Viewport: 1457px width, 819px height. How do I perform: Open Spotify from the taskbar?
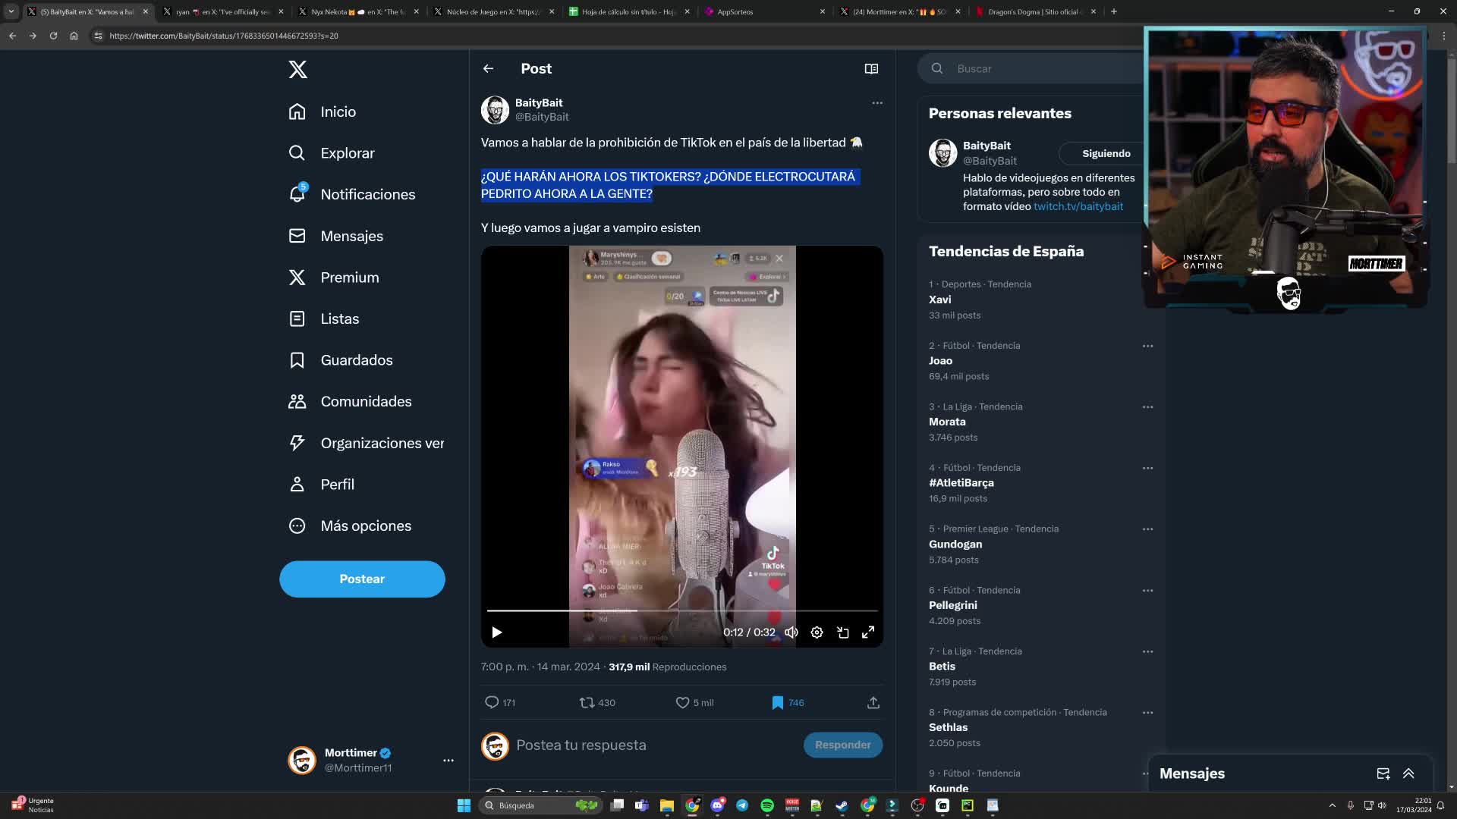tap(767, 805)
